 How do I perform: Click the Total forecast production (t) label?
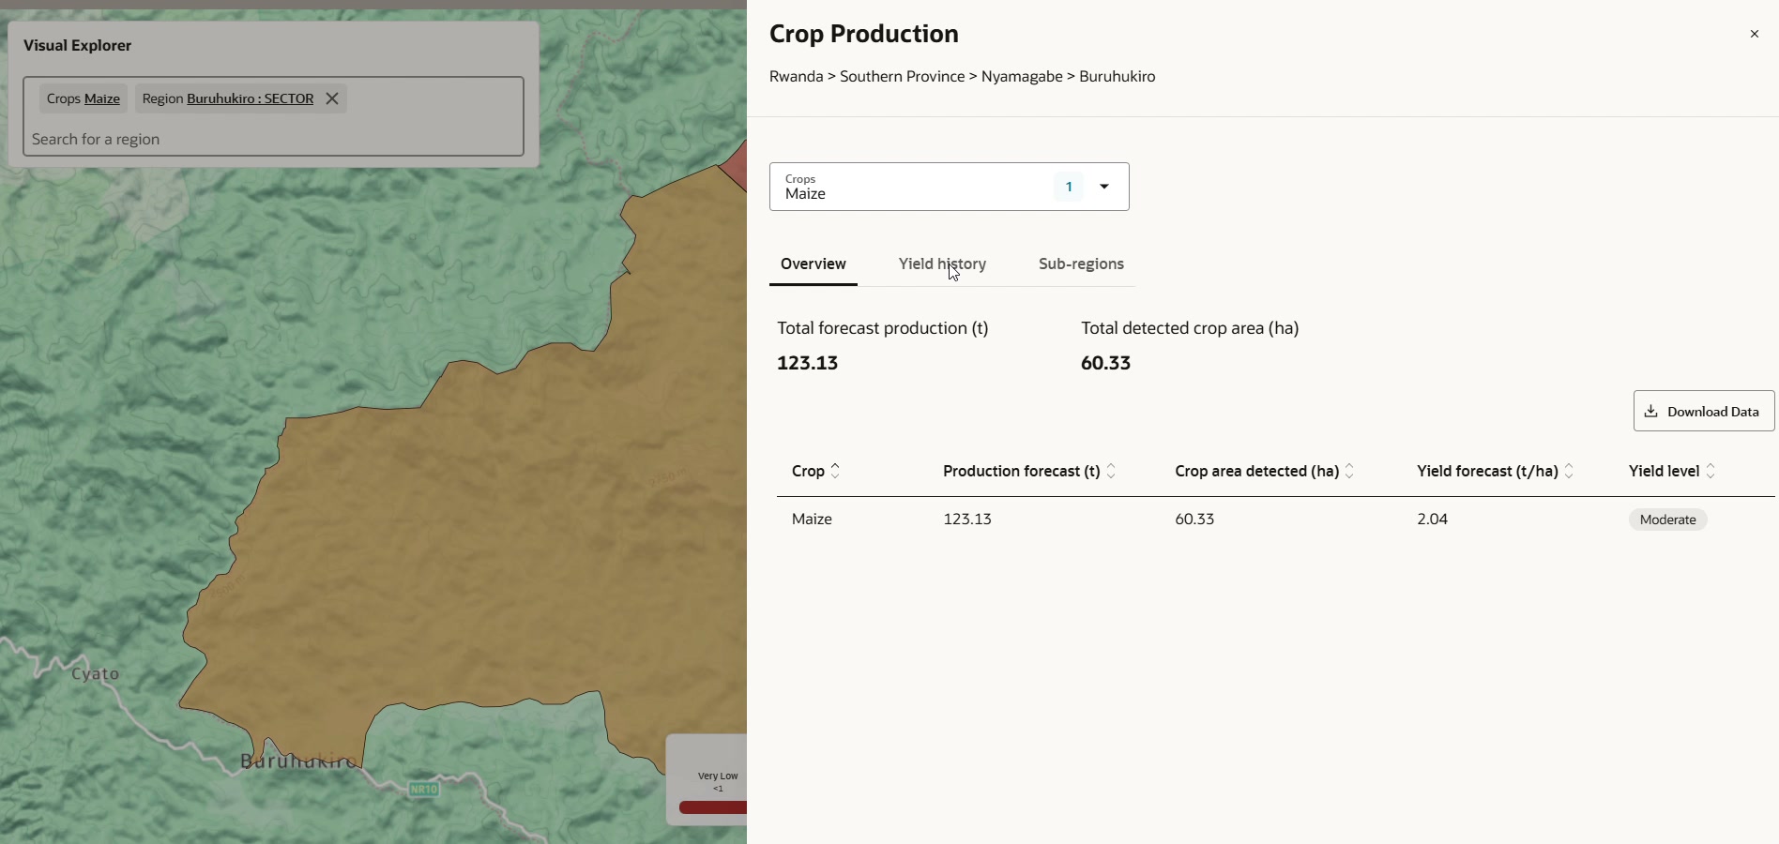883,328
